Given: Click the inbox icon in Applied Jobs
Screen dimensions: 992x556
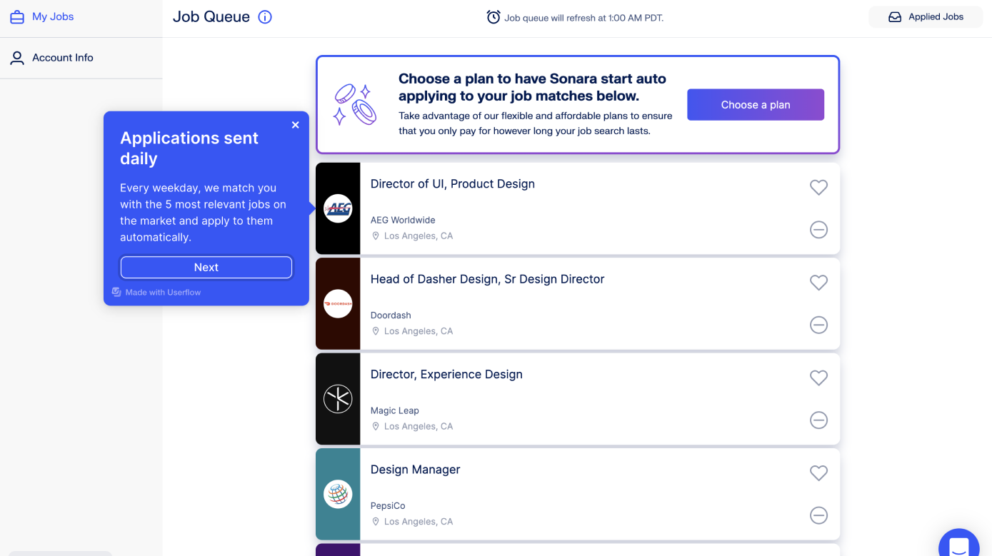Looking at the screenshot, I should pyautogui.click(x=895, y=17).
